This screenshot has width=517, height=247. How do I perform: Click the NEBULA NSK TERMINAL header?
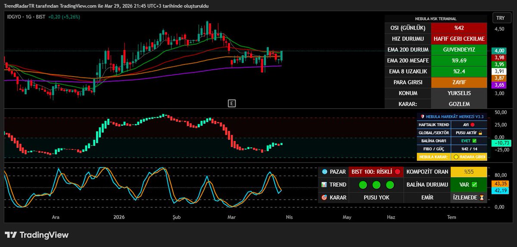pyautogui.click(x=436, y=19)
